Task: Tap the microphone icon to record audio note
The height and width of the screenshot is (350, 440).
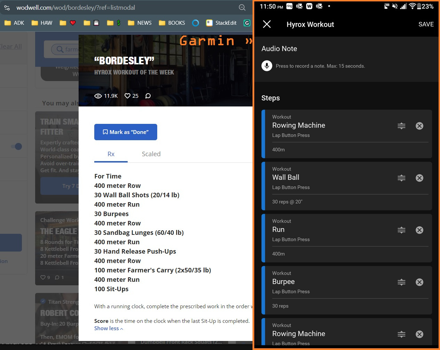Action: tap(267, 66)
